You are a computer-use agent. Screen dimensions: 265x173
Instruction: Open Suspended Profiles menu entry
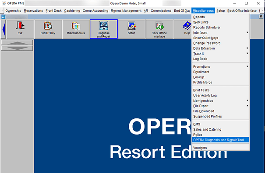tap(221, 116)
